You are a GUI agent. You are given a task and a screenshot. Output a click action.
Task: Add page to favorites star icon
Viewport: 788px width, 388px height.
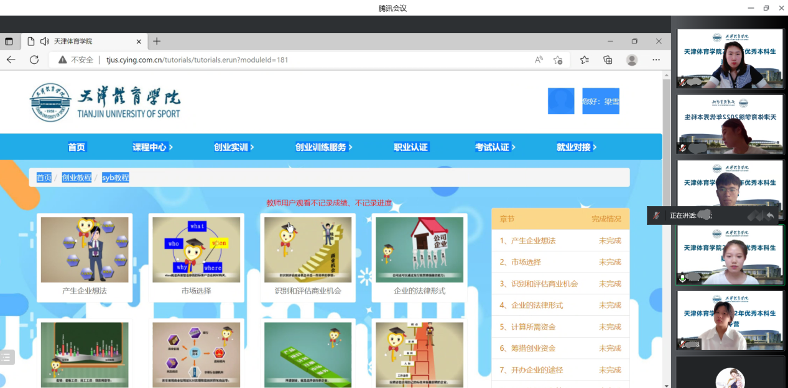tap(558, 60)
